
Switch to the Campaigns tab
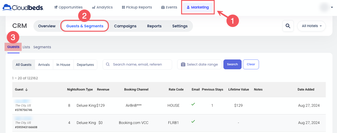click(125, 26)
